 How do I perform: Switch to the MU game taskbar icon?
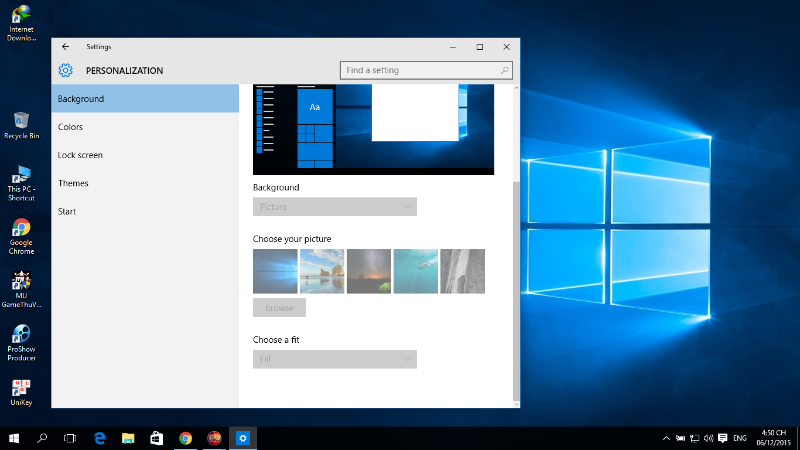[214, 438]
